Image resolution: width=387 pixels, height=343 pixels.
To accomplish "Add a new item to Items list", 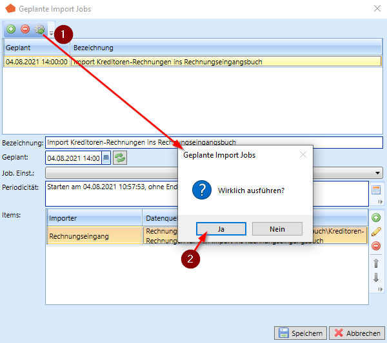I will pos(376,218).
